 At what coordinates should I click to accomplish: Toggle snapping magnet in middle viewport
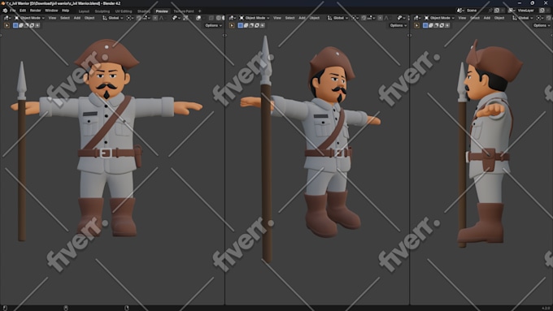(x=364, y=18)
